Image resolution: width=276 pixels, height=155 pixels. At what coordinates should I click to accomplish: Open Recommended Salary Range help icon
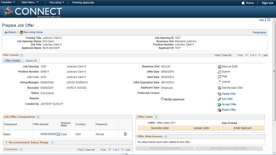pyautogui.click(x=53, y=143)
